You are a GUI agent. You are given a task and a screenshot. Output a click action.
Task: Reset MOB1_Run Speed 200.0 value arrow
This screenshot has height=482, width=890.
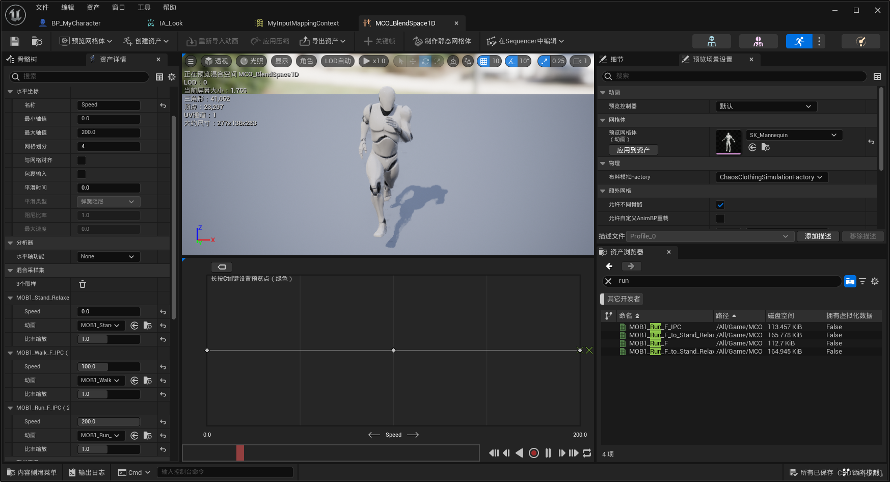tap(163, 422)
